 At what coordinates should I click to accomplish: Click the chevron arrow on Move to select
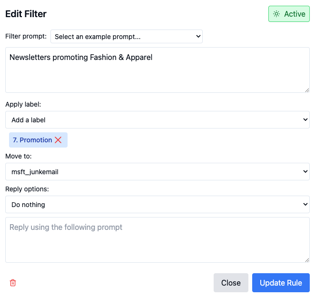[305, 171]
